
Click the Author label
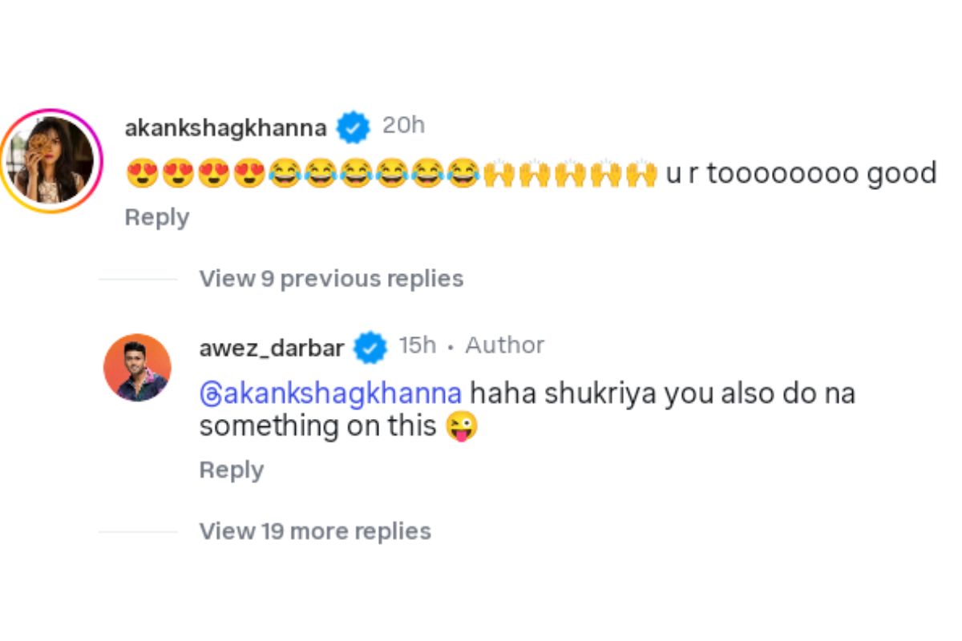505,345
